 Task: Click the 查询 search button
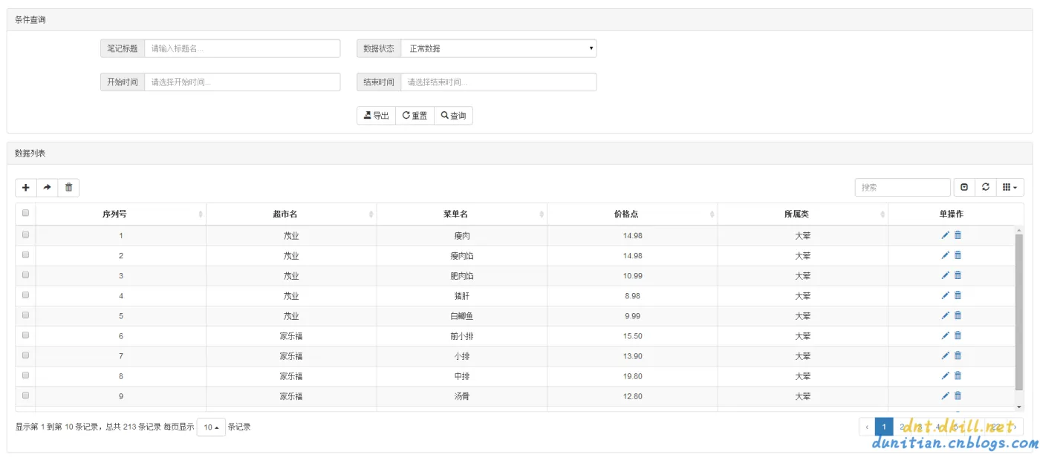(453, 116)
